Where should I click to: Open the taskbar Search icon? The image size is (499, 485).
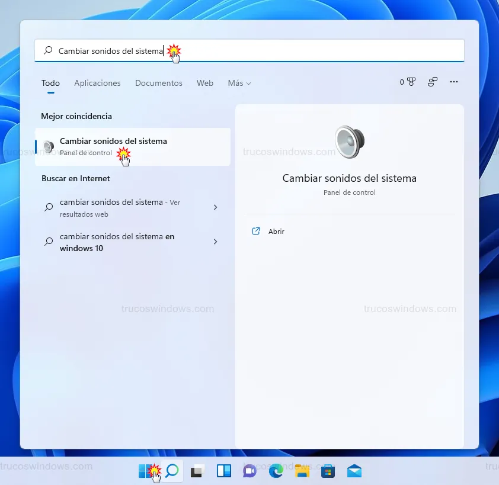pyautogui.click(x=172, y=471)
